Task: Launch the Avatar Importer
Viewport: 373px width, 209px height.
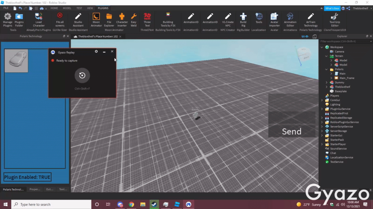Action: click(274, 20)
